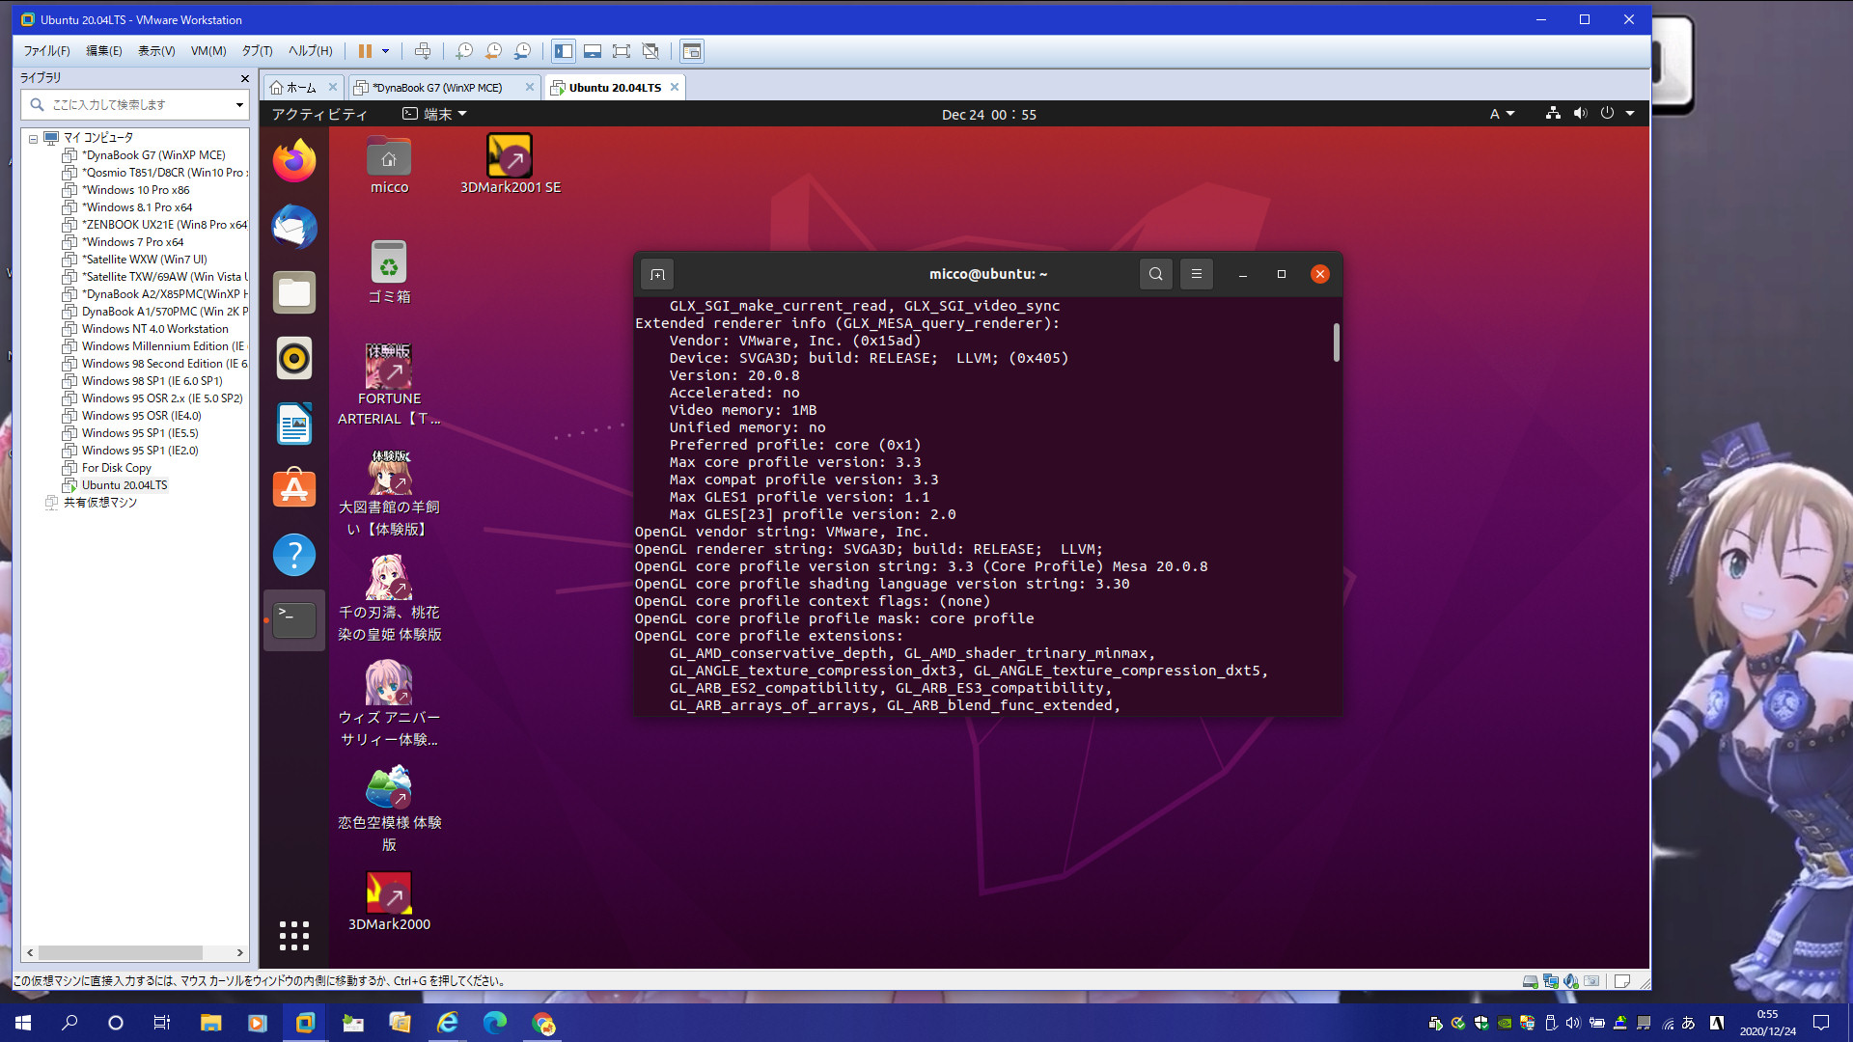1853x1042 pixels.
Task: Open the clock showing Dec 24 00:55
Action: coord(989,115)
